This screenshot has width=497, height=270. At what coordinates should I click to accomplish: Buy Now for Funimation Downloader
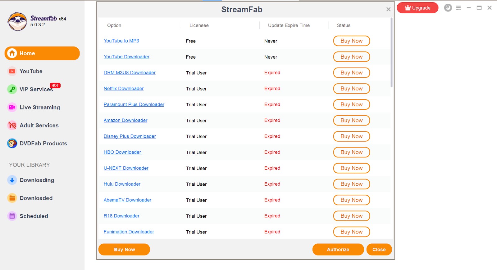click(352, 232)
